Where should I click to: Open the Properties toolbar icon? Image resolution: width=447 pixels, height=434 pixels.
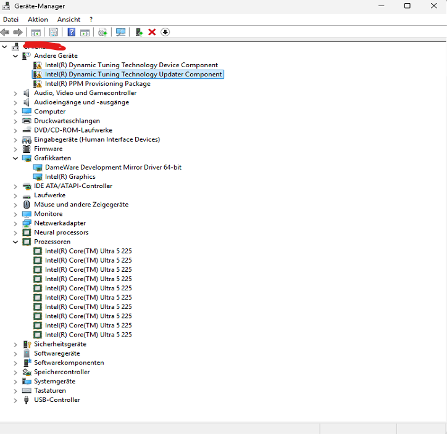click(x=54, y=32)
